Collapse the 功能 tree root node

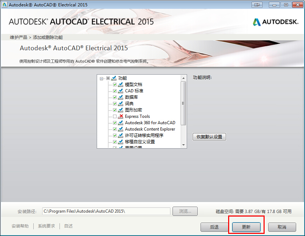pyautogui.click(x=102, y=79)
